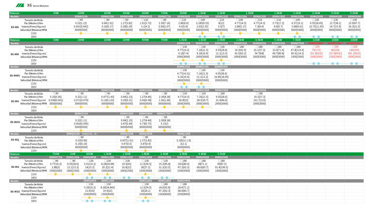
Task: Click the X6 Servo Motores title
Action: coord(38,5)
